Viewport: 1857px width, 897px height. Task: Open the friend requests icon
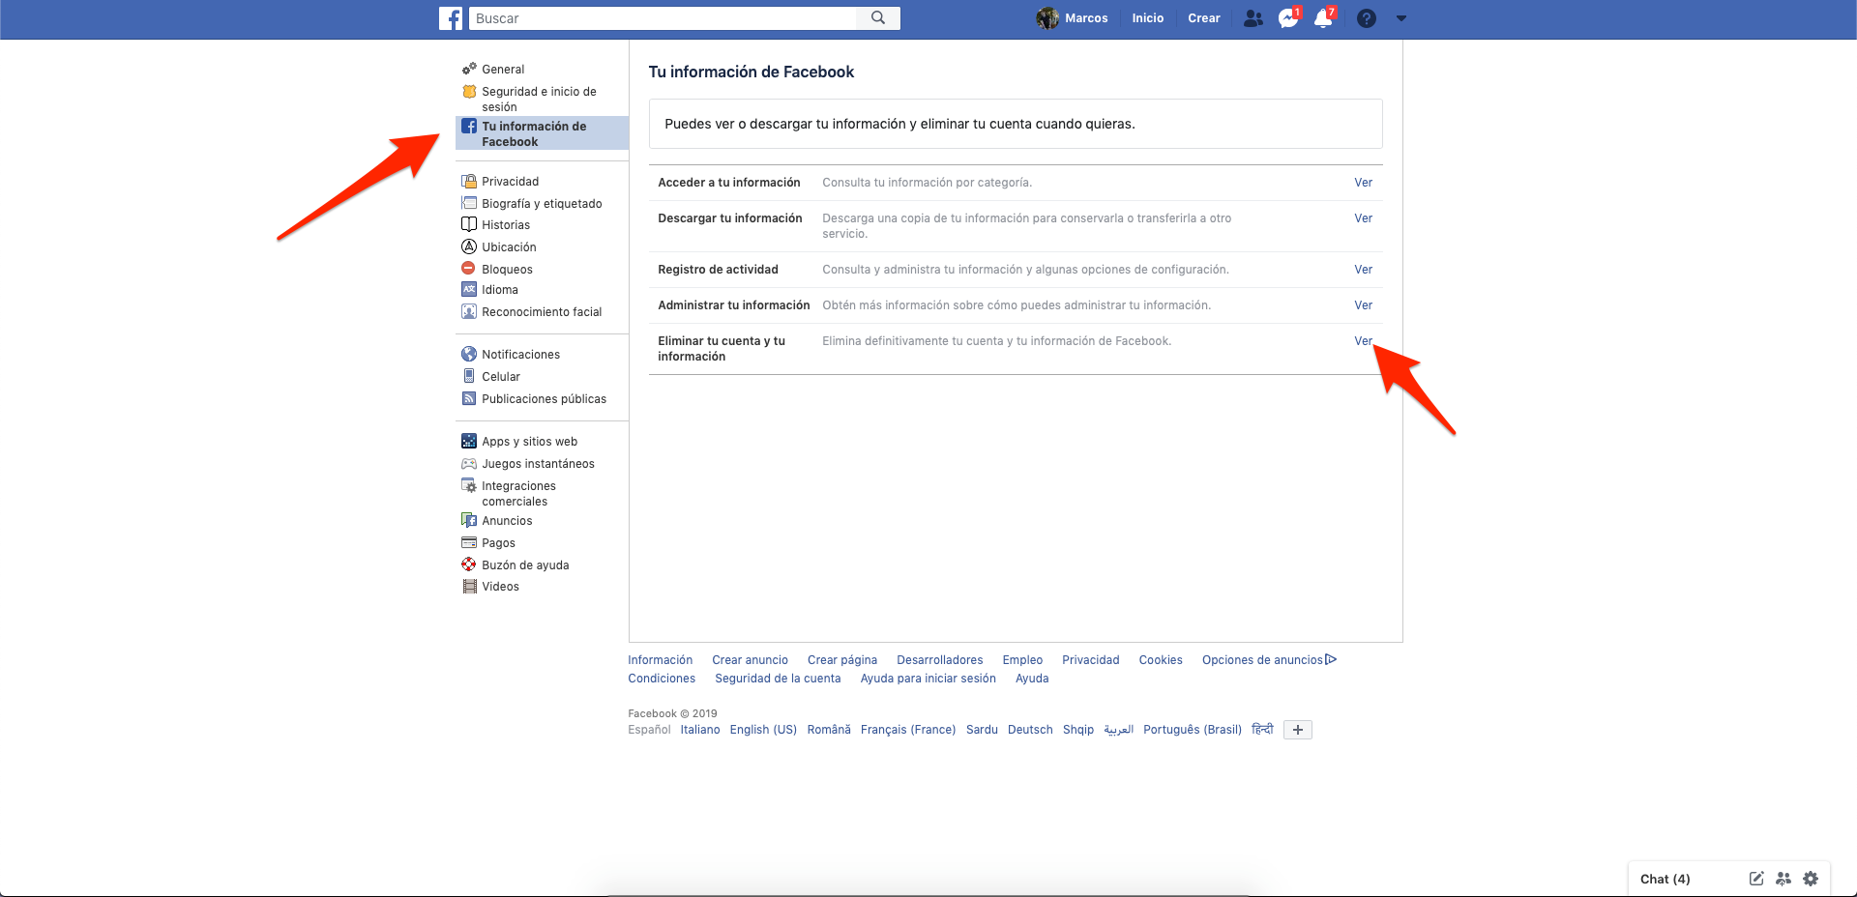(x=1253, y=18)
